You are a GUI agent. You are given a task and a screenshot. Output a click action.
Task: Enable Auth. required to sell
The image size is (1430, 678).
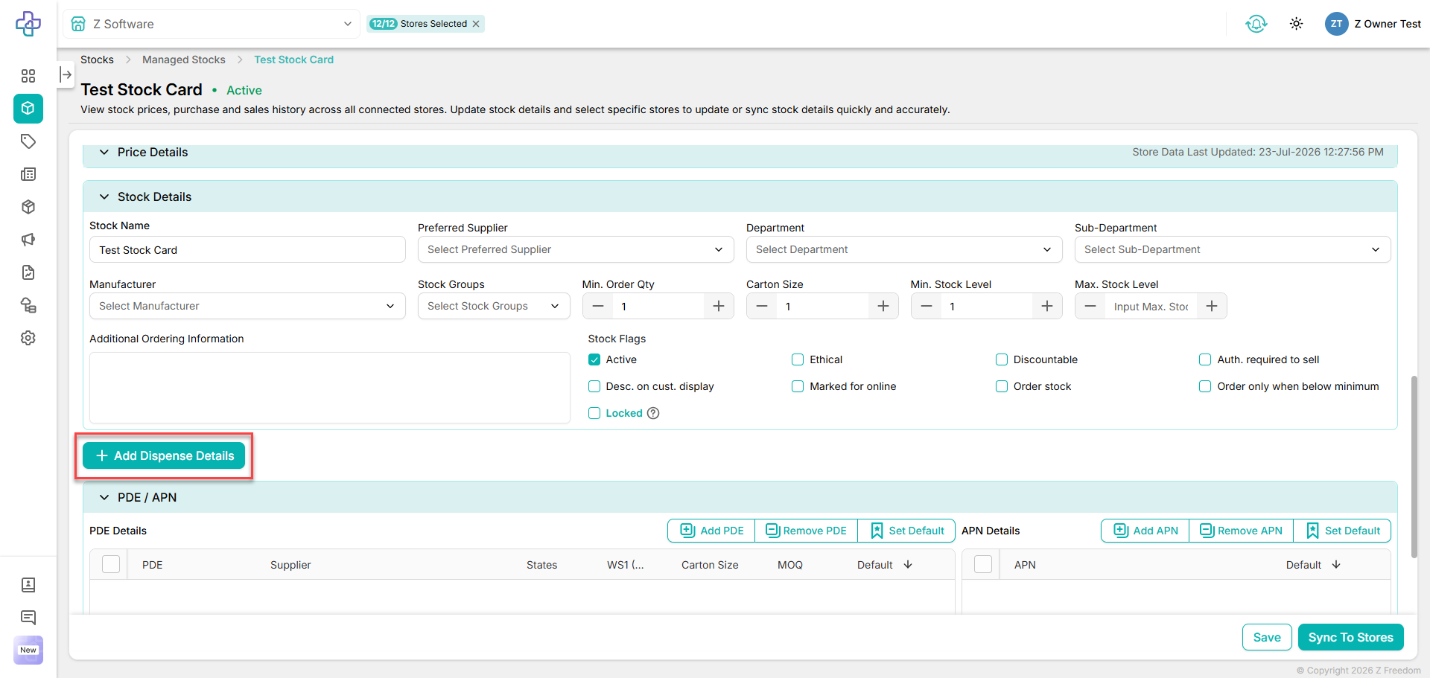coord(1205,359)
